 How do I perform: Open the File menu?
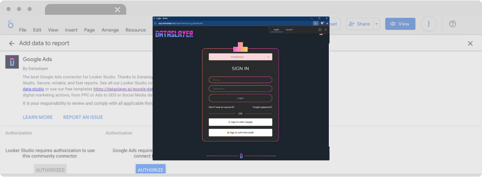pos(23,30)
